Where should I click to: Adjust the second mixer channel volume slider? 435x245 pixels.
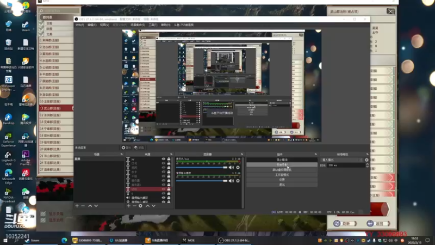tap(202, 181)
